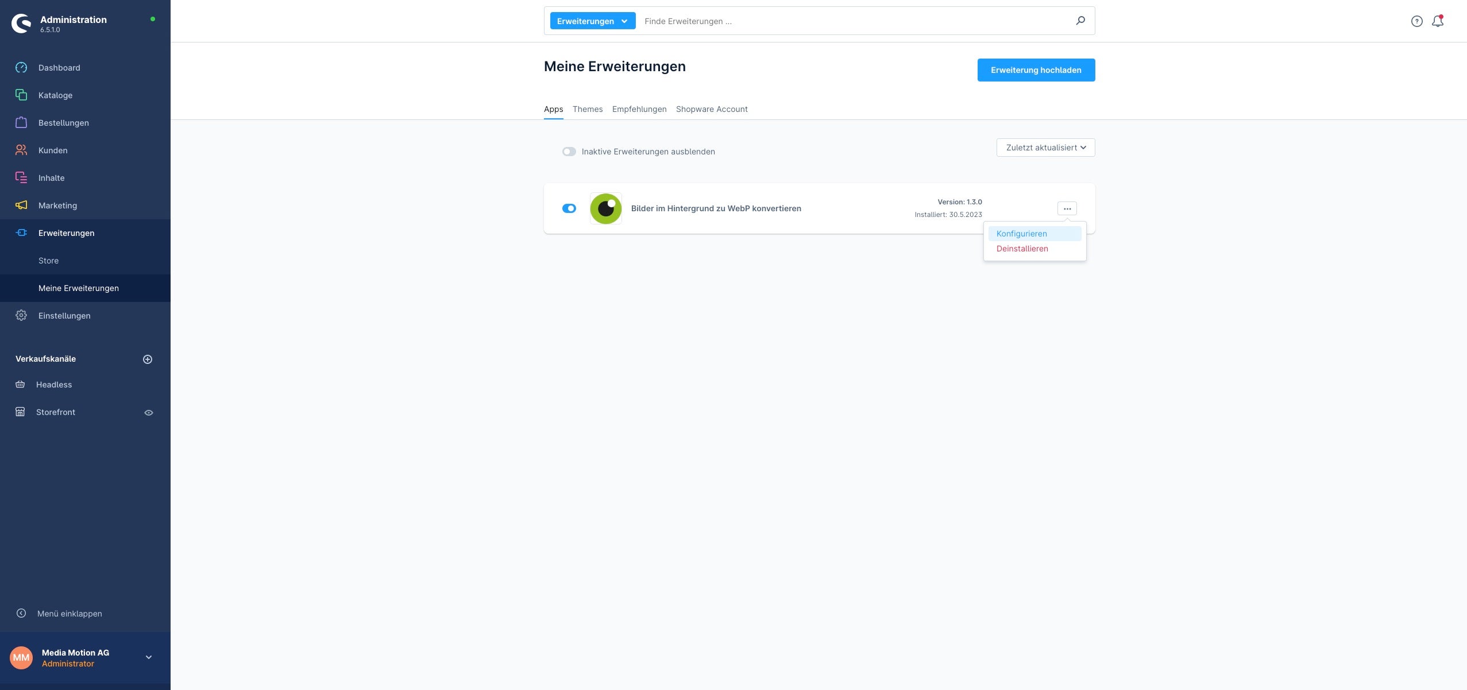Open the Kunden people icon
Image resolution: width=1467 pixels, height=690 pixels.
pyautogui.click(x=21, y=150)
